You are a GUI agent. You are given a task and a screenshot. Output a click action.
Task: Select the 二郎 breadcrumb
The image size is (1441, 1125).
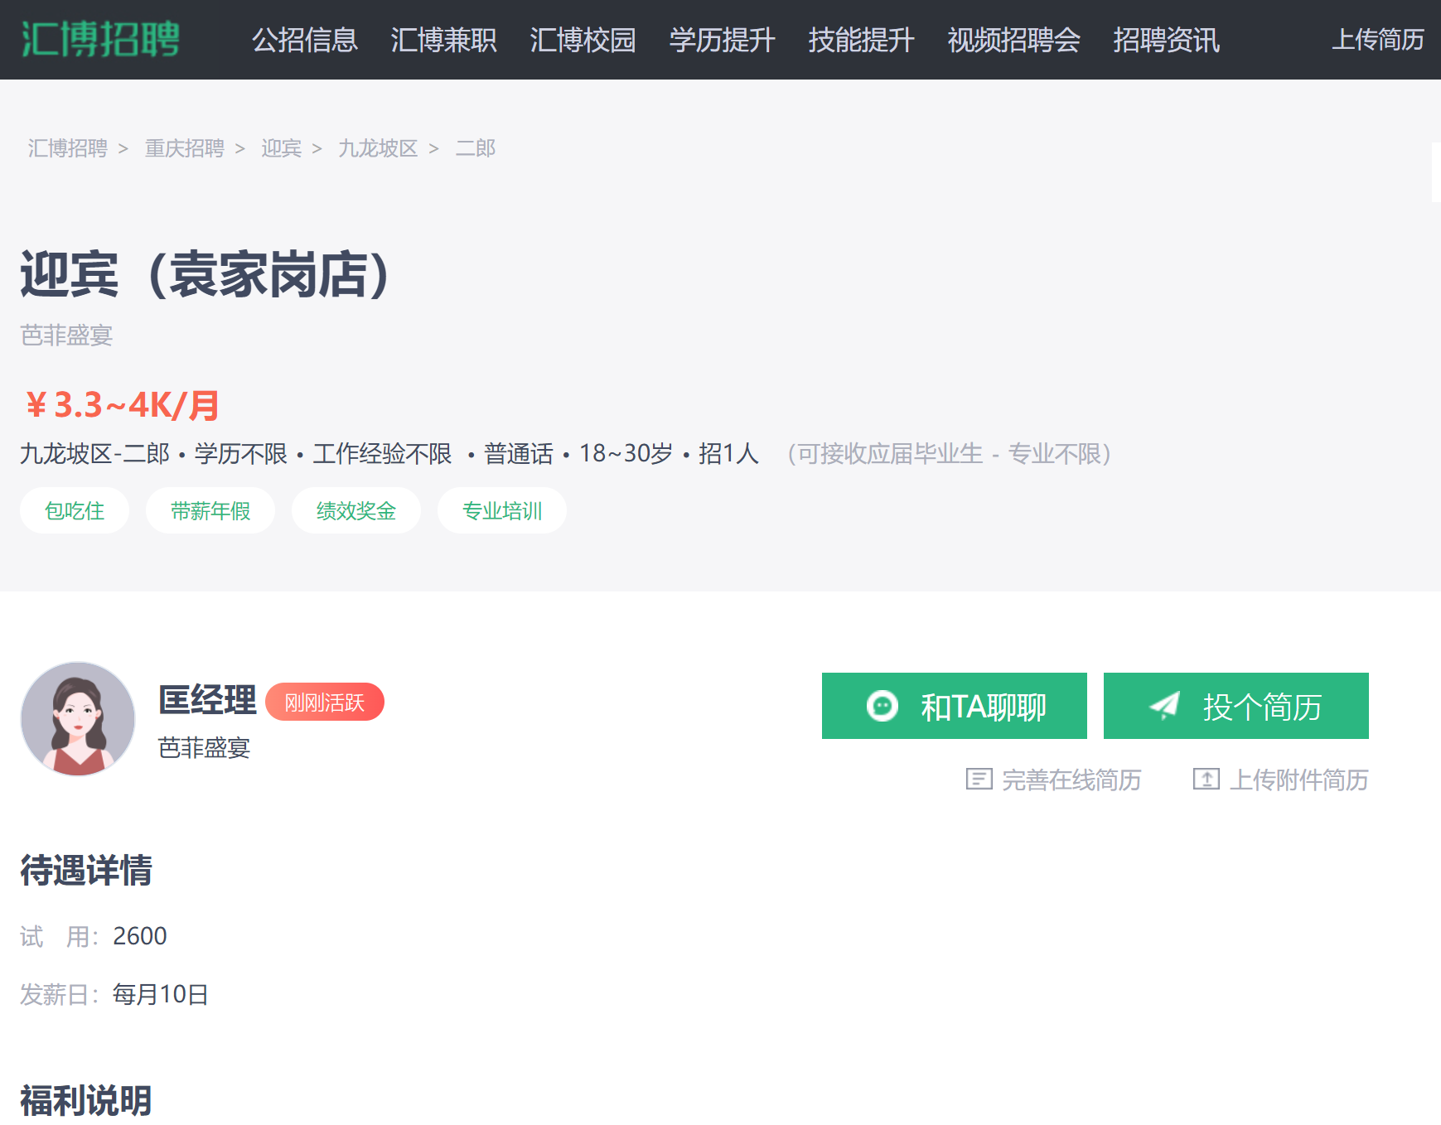point(476,148)
